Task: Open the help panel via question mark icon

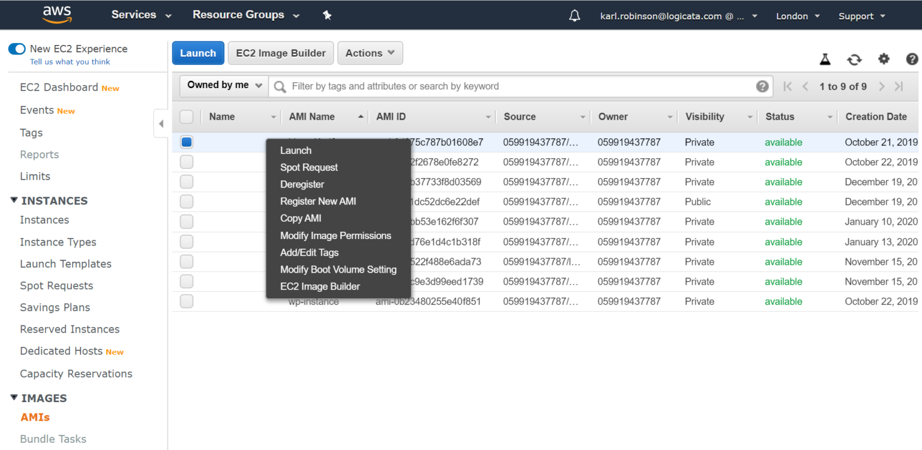Action: (912, 59)
